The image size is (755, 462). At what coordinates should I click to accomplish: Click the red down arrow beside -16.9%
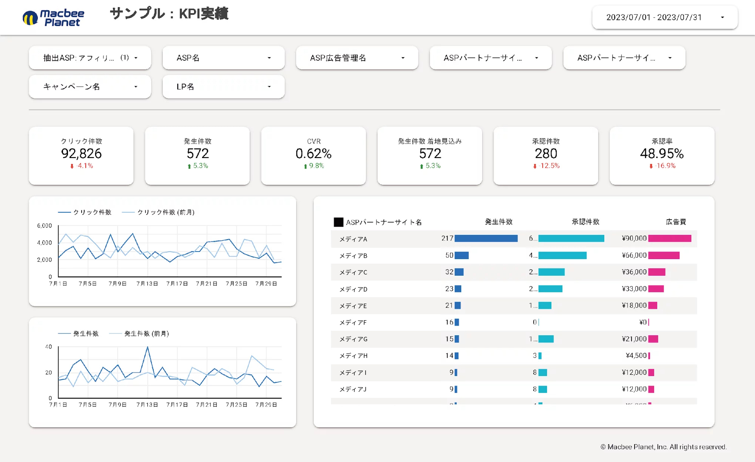651,166
